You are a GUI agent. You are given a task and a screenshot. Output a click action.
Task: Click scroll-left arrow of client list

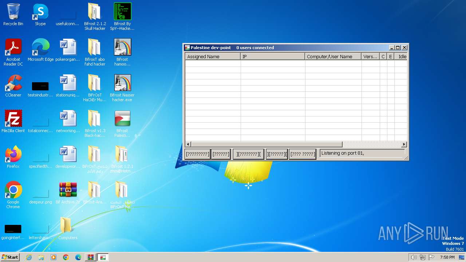188,144
